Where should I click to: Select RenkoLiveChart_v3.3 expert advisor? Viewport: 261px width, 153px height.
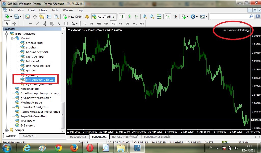point(34,107)
